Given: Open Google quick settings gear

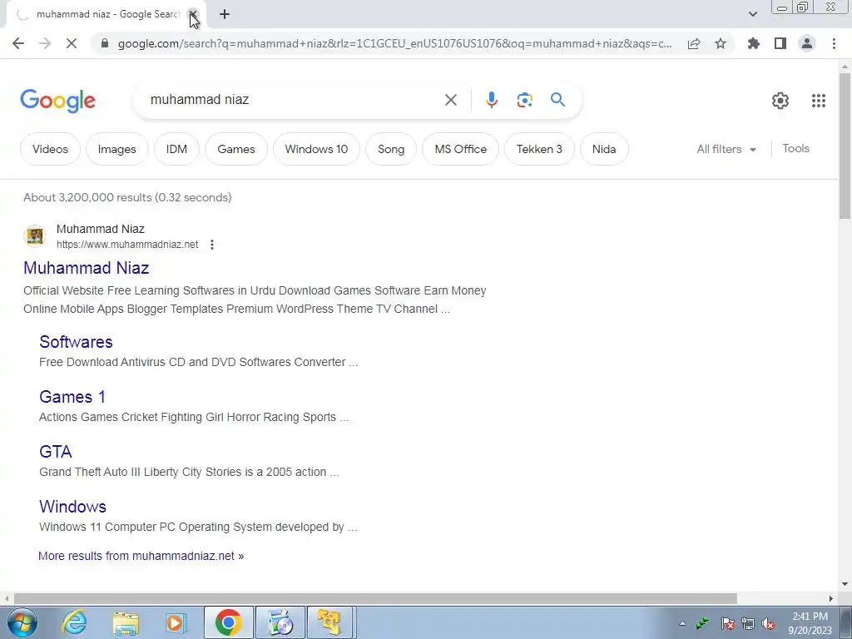Looking at the screenshot, I should pyautogui.click(x=780, y=101).
